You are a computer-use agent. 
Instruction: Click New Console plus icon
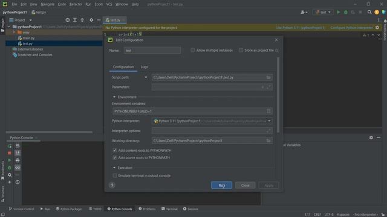click(x=10, y=182)
